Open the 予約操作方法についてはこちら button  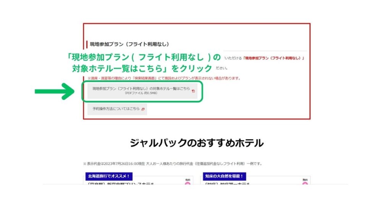pyautogui.click(x=117, y=109)
